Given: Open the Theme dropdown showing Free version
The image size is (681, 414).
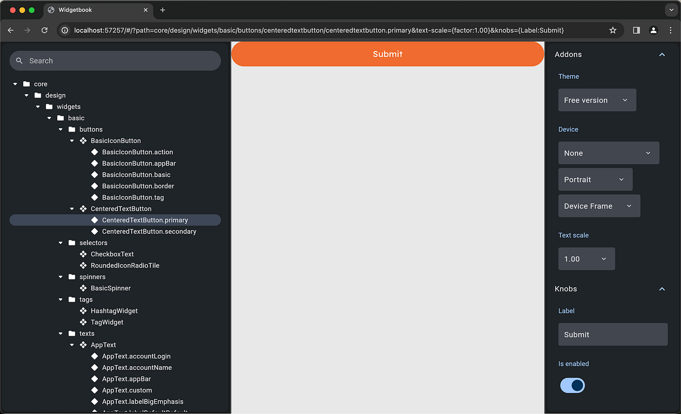Looking at the screenshot, I should pyautogui.click(x=597, y=100).
